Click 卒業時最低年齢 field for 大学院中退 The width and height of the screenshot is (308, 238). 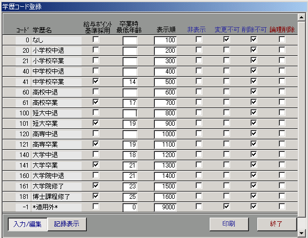click(130, 176)
